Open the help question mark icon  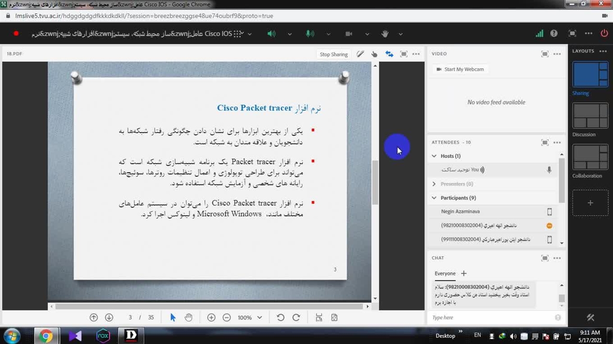554,33
